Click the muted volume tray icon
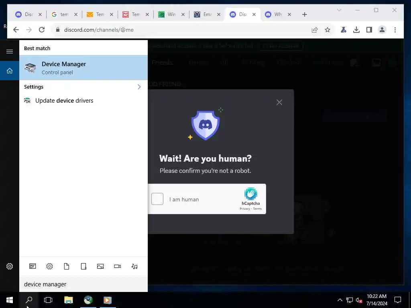The image size is (411, 308). pyautogui.click(x=359, y=300)
